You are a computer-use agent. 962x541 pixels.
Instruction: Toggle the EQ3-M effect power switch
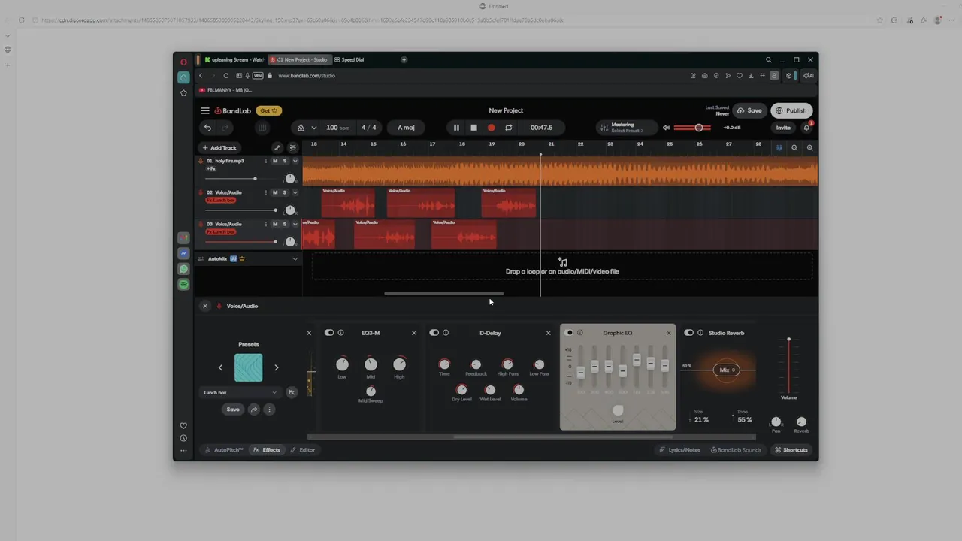(x=329, y=333)
